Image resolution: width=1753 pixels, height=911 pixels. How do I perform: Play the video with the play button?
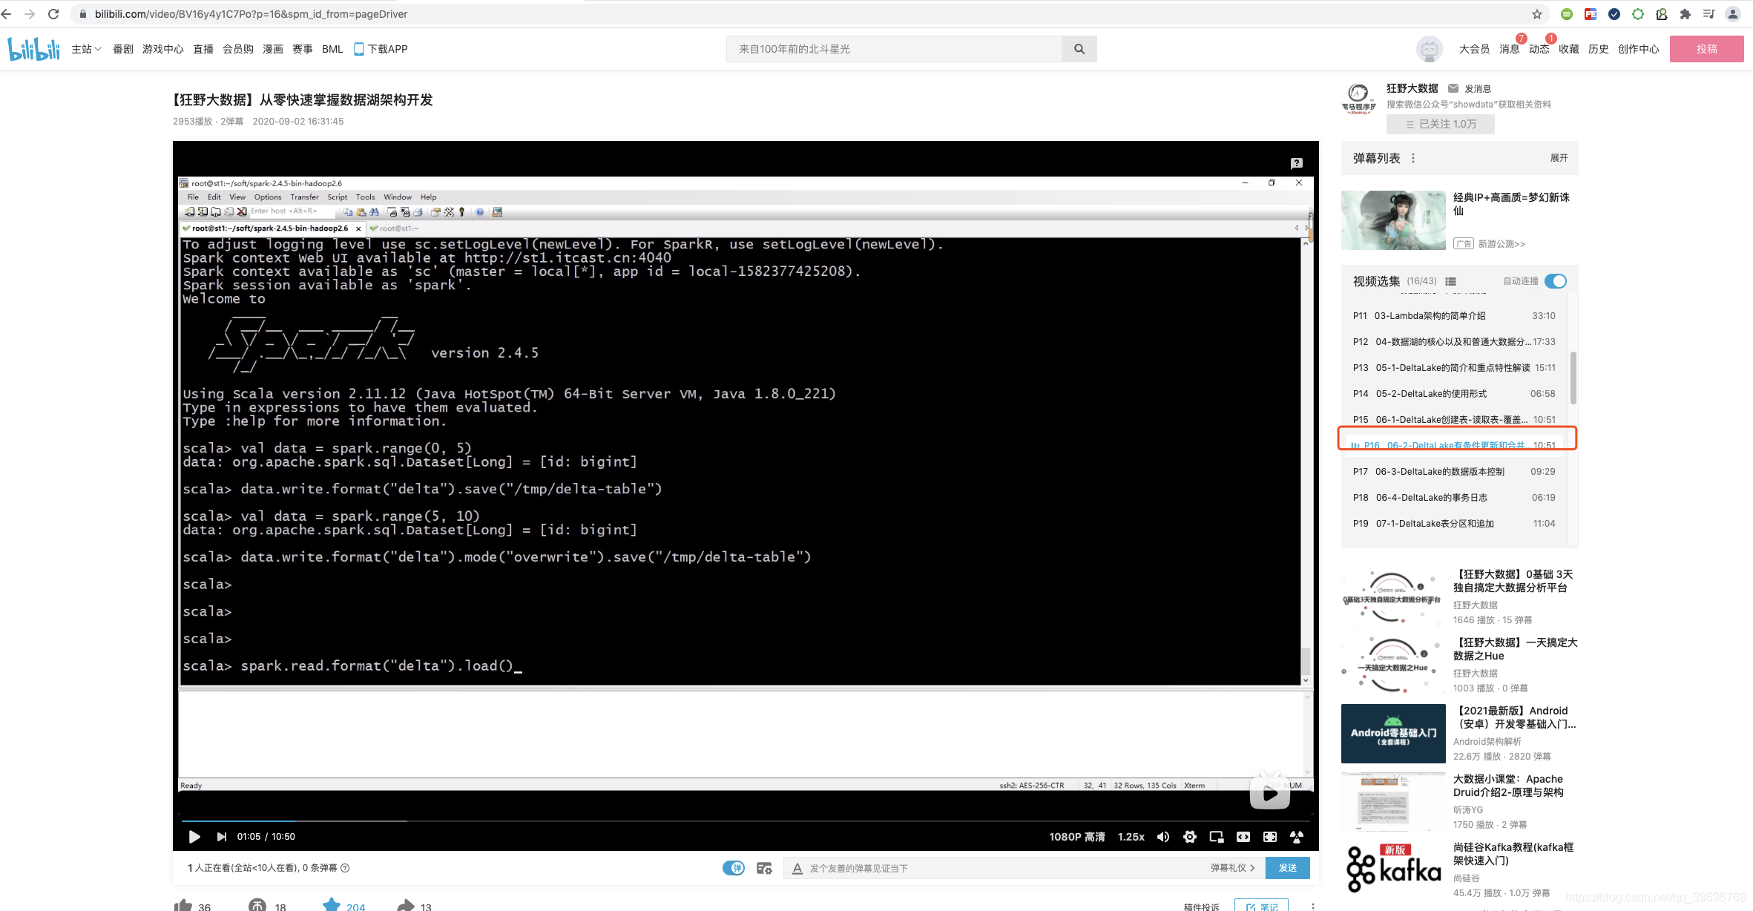(x=194, y=837)
